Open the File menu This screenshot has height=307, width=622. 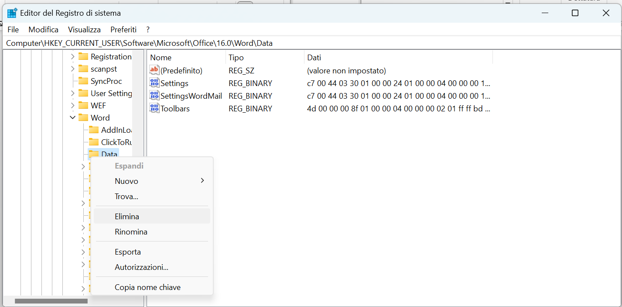[x=13, y=29]
